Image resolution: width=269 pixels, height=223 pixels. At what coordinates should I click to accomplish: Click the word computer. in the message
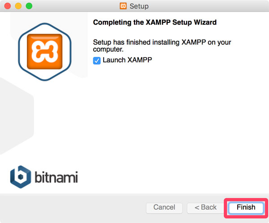click(108, 50)
